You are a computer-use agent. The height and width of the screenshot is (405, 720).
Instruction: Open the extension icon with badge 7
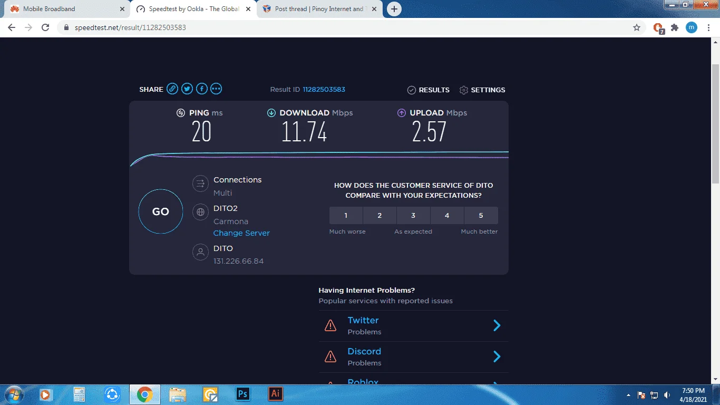[658, 28]
